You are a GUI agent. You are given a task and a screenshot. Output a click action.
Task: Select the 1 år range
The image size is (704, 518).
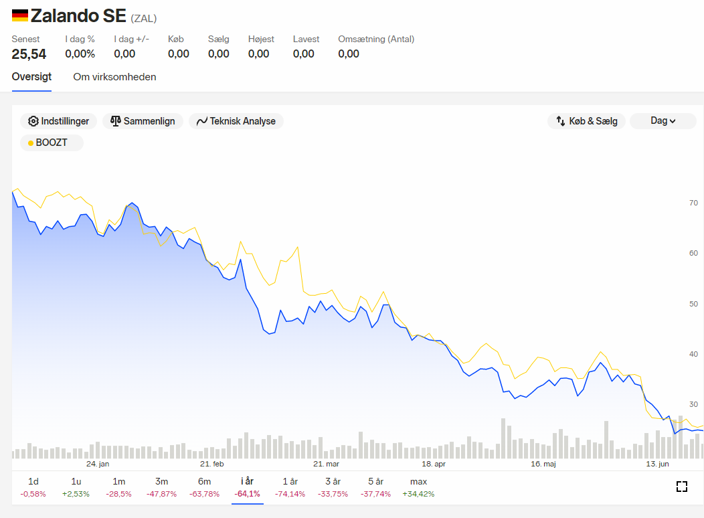coord(290,487)
